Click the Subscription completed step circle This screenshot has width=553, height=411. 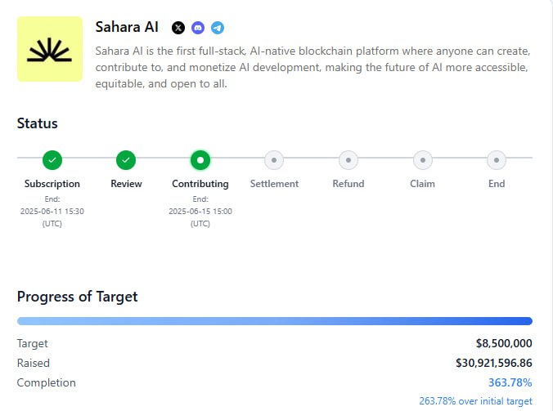tap(52, 160)
